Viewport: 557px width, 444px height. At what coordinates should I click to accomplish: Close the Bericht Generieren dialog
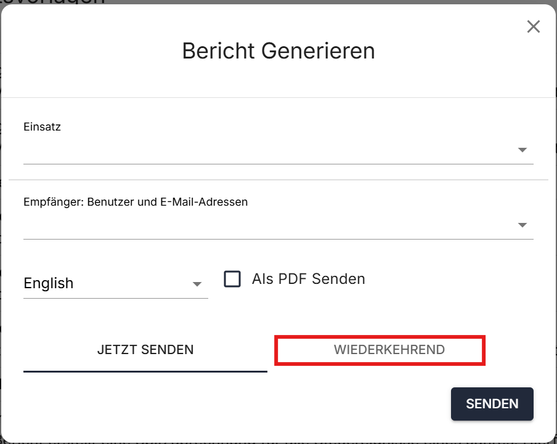coord(533,26)
